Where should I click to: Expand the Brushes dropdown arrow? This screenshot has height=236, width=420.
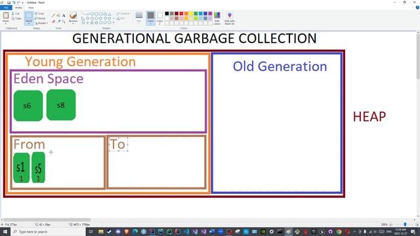73,24
